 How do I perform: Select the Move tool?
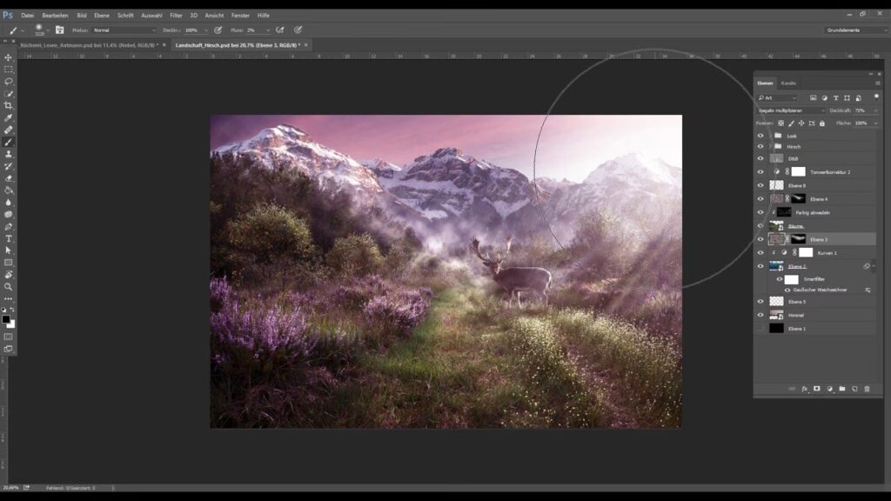click(x=9, y=57)
